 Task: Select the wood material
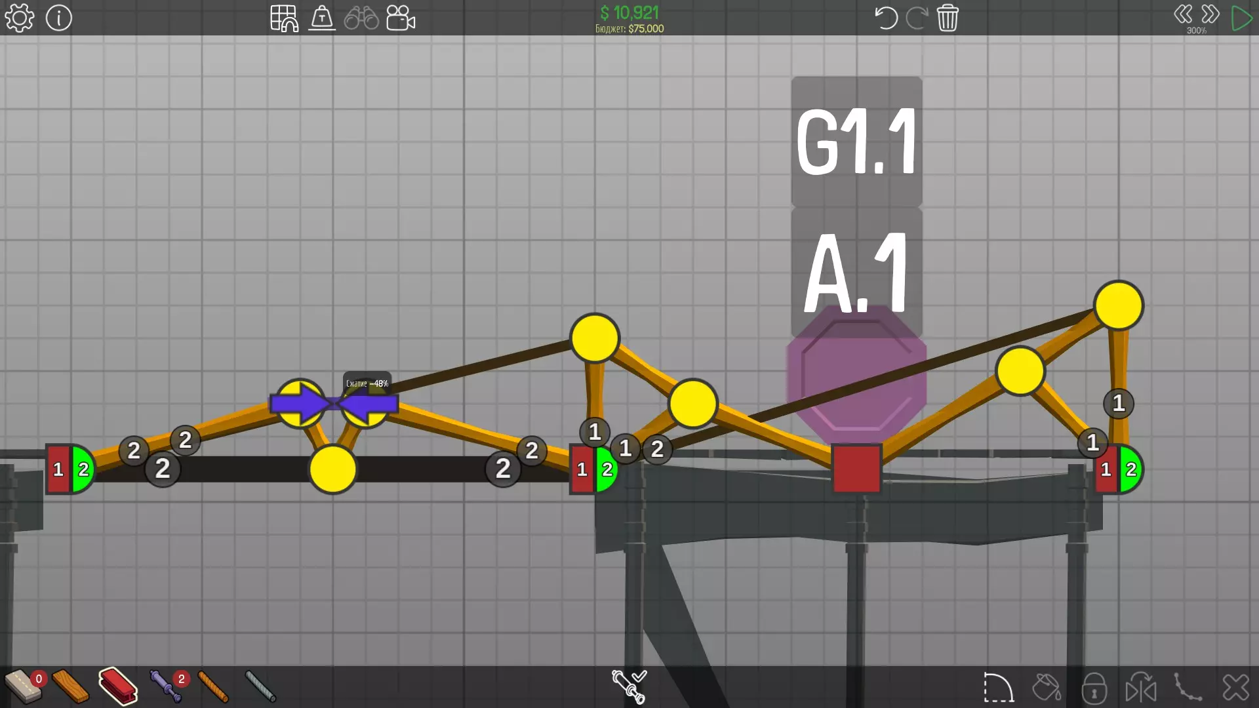coord(70,686)
